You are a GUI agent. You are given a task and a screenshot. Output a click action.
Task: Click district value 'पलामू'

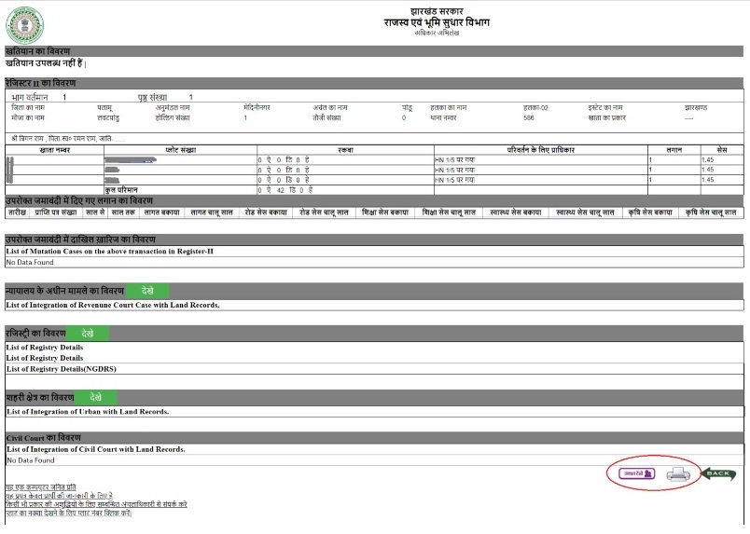coord(104,108)
